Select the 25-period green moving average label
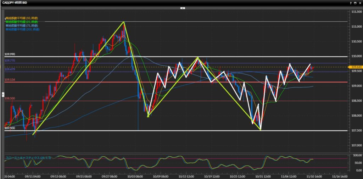The image size is (363, 179). tap(21, 22)
